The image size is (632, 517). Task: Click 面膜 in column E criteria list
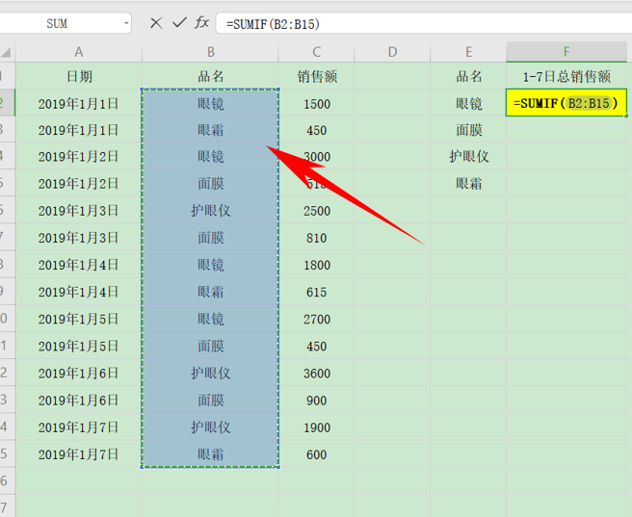[x=468, y=130]
